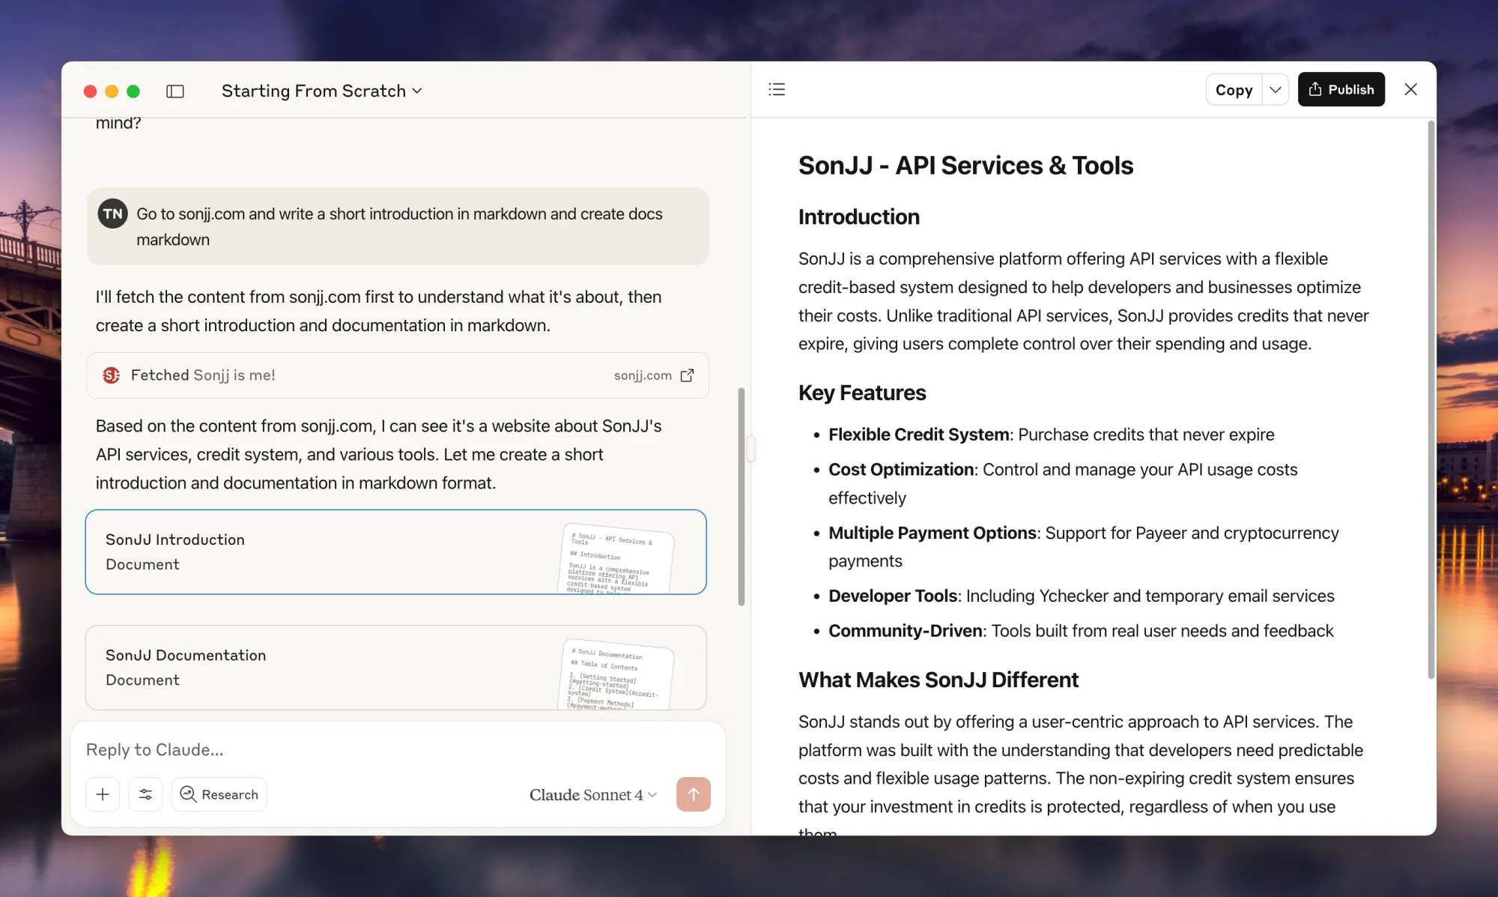The height and width of the screenshot is (897, 1498).
Task: Click the Flexible Credit System bullet
Action: tap(1051, 435)
